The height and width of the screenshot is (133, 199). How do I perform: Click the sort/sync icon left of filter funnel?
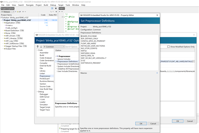click(51, 12)
